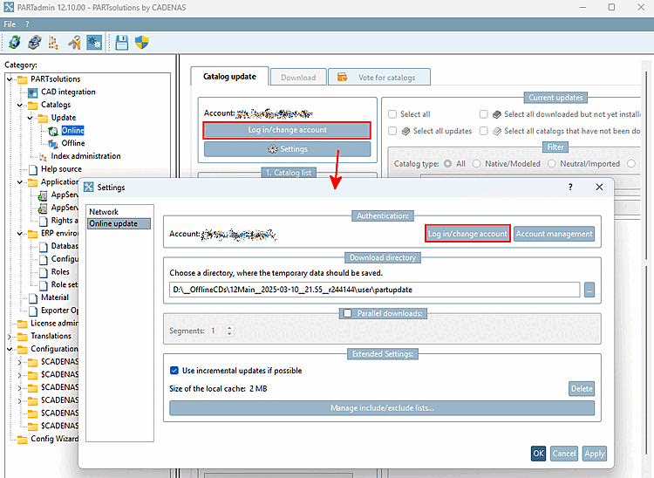Click the Index administration tree icon

coord(43,157)
